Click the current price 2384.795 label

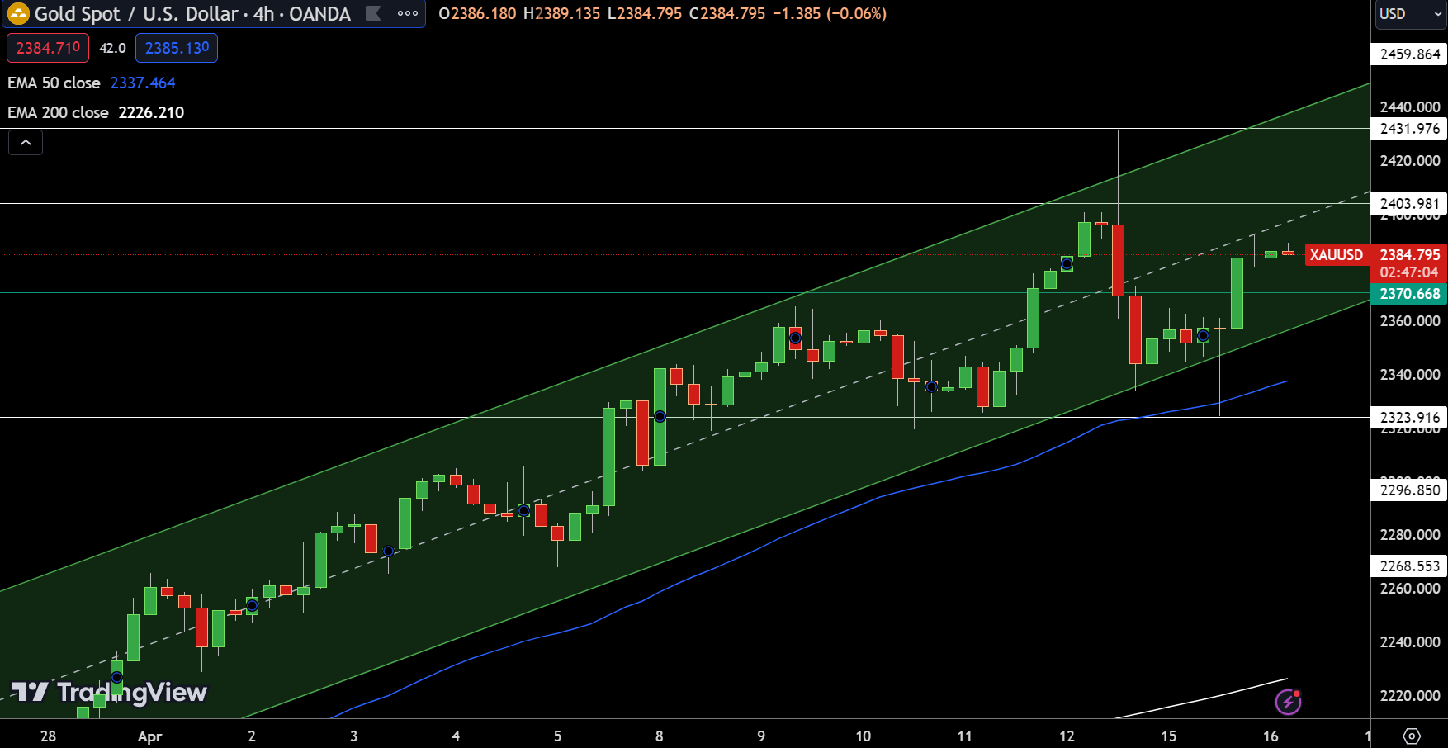1409,255
